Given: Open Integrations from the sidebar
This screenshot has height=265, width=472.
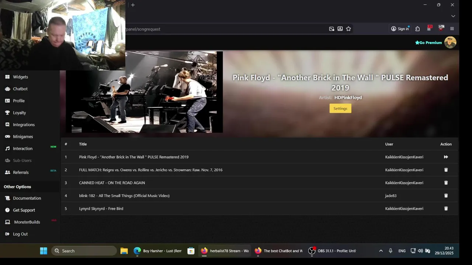Looking at the screenshot, I should 24,125.
